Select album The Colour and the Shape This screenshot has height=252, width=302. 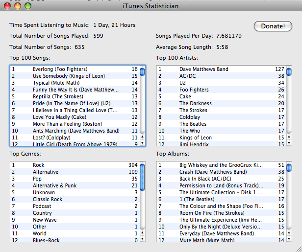(222, 206)
